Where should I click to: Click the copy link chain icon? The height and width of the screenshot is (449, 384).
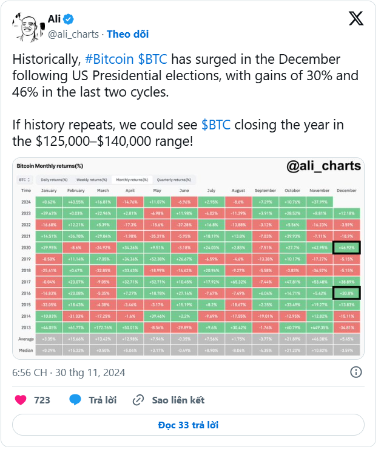138,400
